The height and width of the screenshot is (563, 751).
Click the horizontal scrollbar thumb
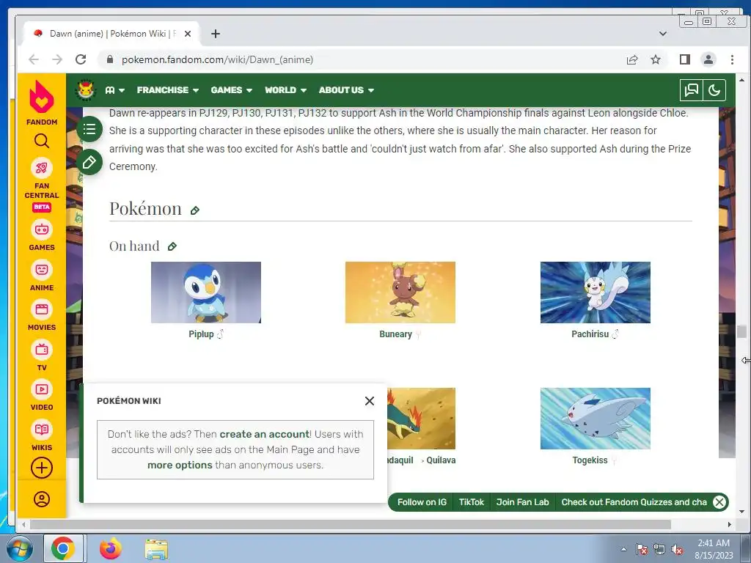(x=351, y=525)
